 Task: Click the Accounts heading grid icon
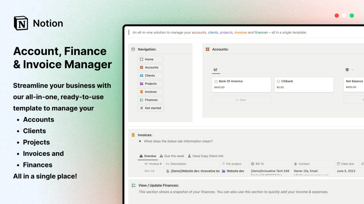tap(207, 49)
